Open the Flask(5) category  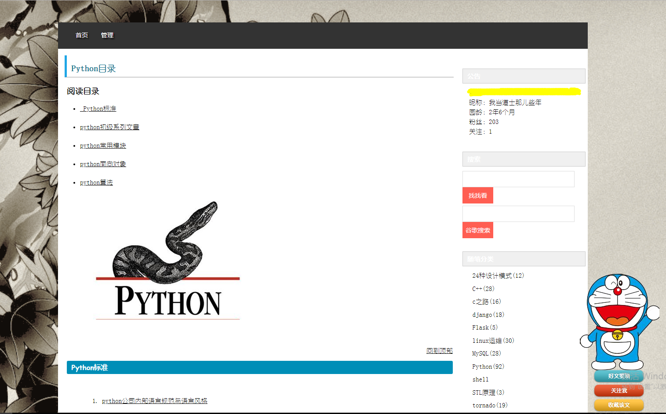pyautogui.click(x=485, y=327)
